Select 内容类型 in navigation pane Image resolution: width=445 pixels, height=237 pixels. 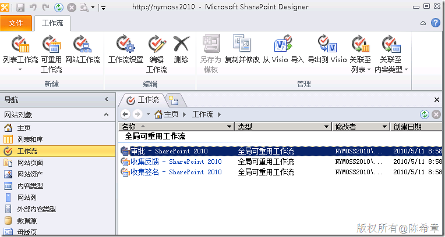click(58, 186)
